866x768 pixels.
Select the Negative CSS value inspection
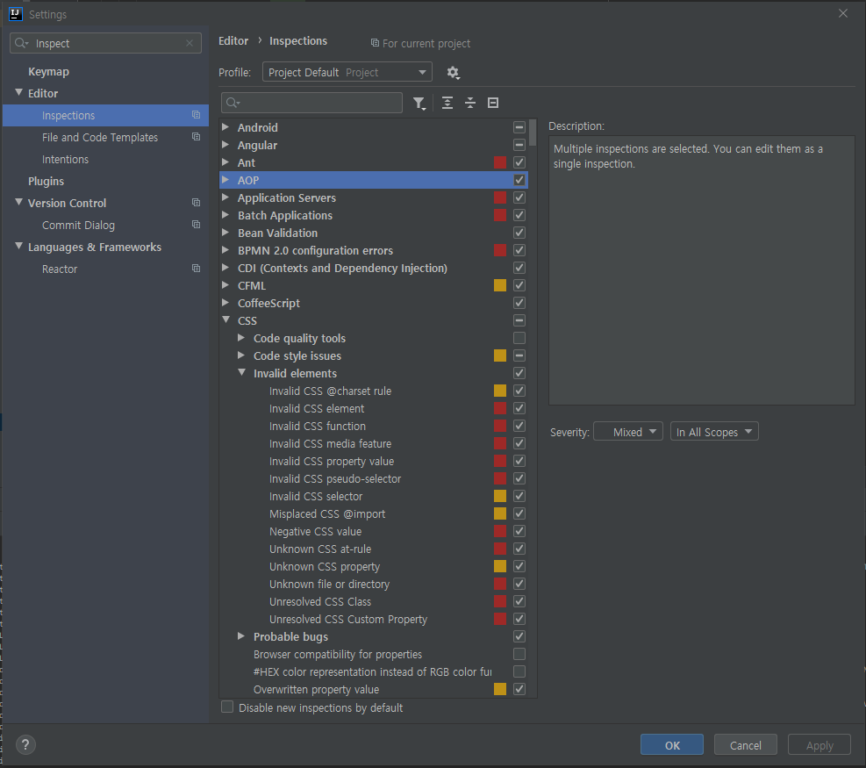coord(374,532)
